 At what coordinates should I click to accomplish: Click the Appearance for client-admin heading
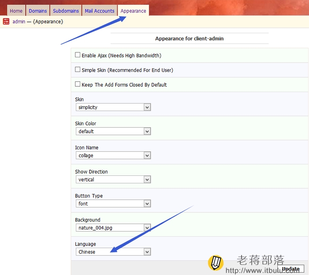pyautogui.click(x=190, y=38)
